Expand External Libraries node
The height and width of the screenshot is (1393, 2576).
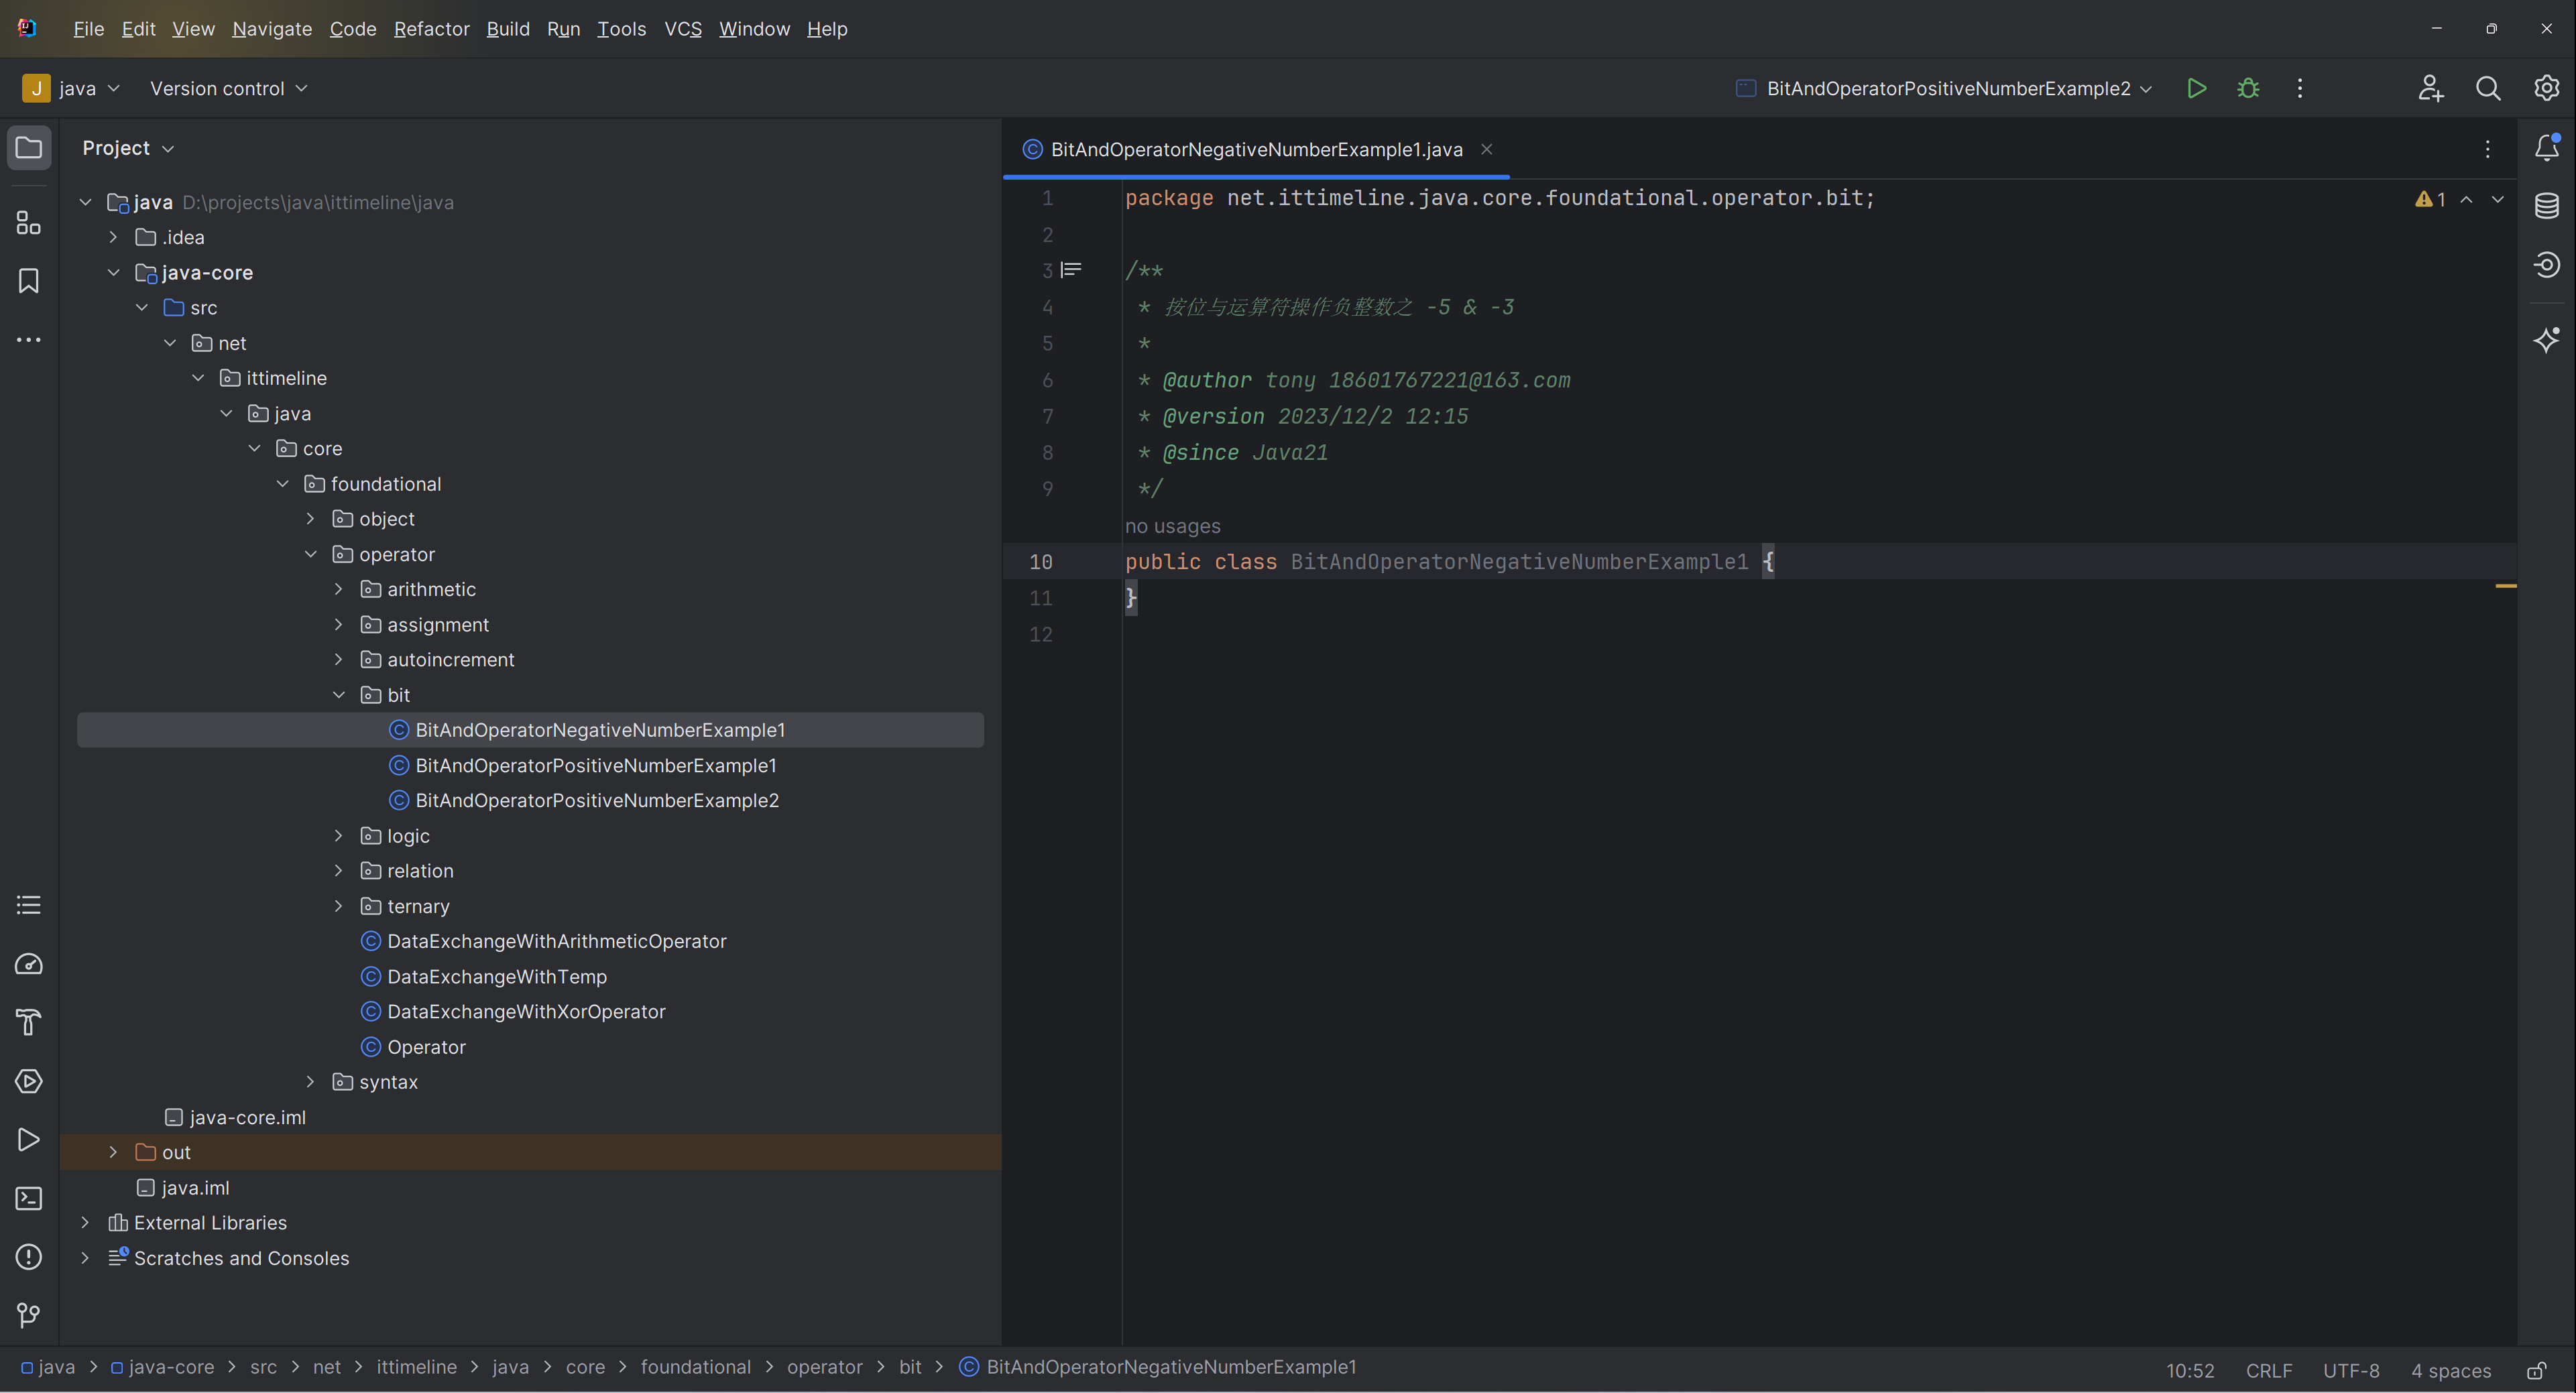(x=85, y=1223)
